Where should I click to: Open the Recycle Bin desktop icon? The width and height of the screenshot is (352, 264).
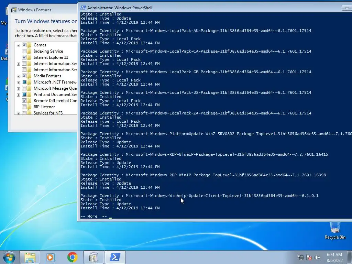(335, 231)
